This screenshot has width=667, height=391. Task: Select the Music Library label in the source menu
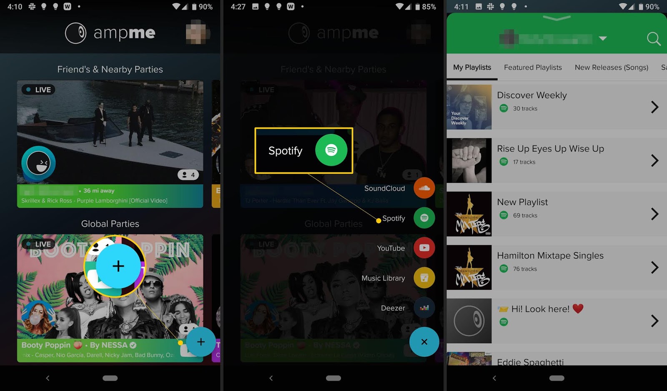(x=383, y=278)
